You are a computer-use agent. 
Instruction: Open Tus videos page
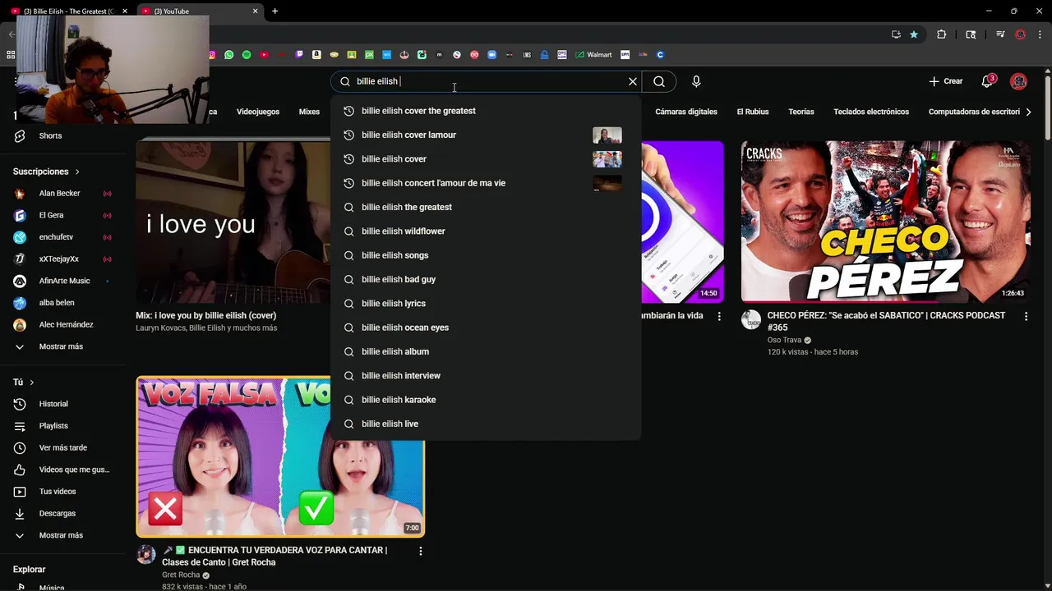coord(58,492)
